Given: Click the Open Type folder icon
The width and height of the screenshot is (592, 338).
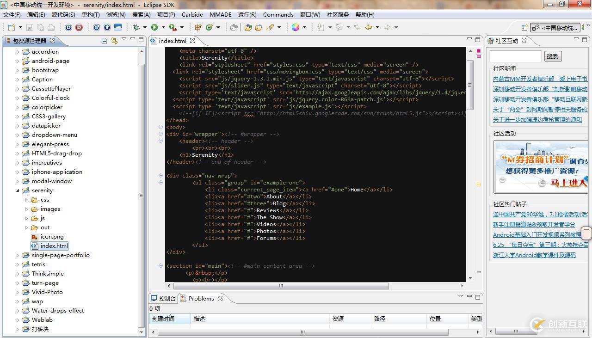Looking at the screenshot, I should pos(248,27).
